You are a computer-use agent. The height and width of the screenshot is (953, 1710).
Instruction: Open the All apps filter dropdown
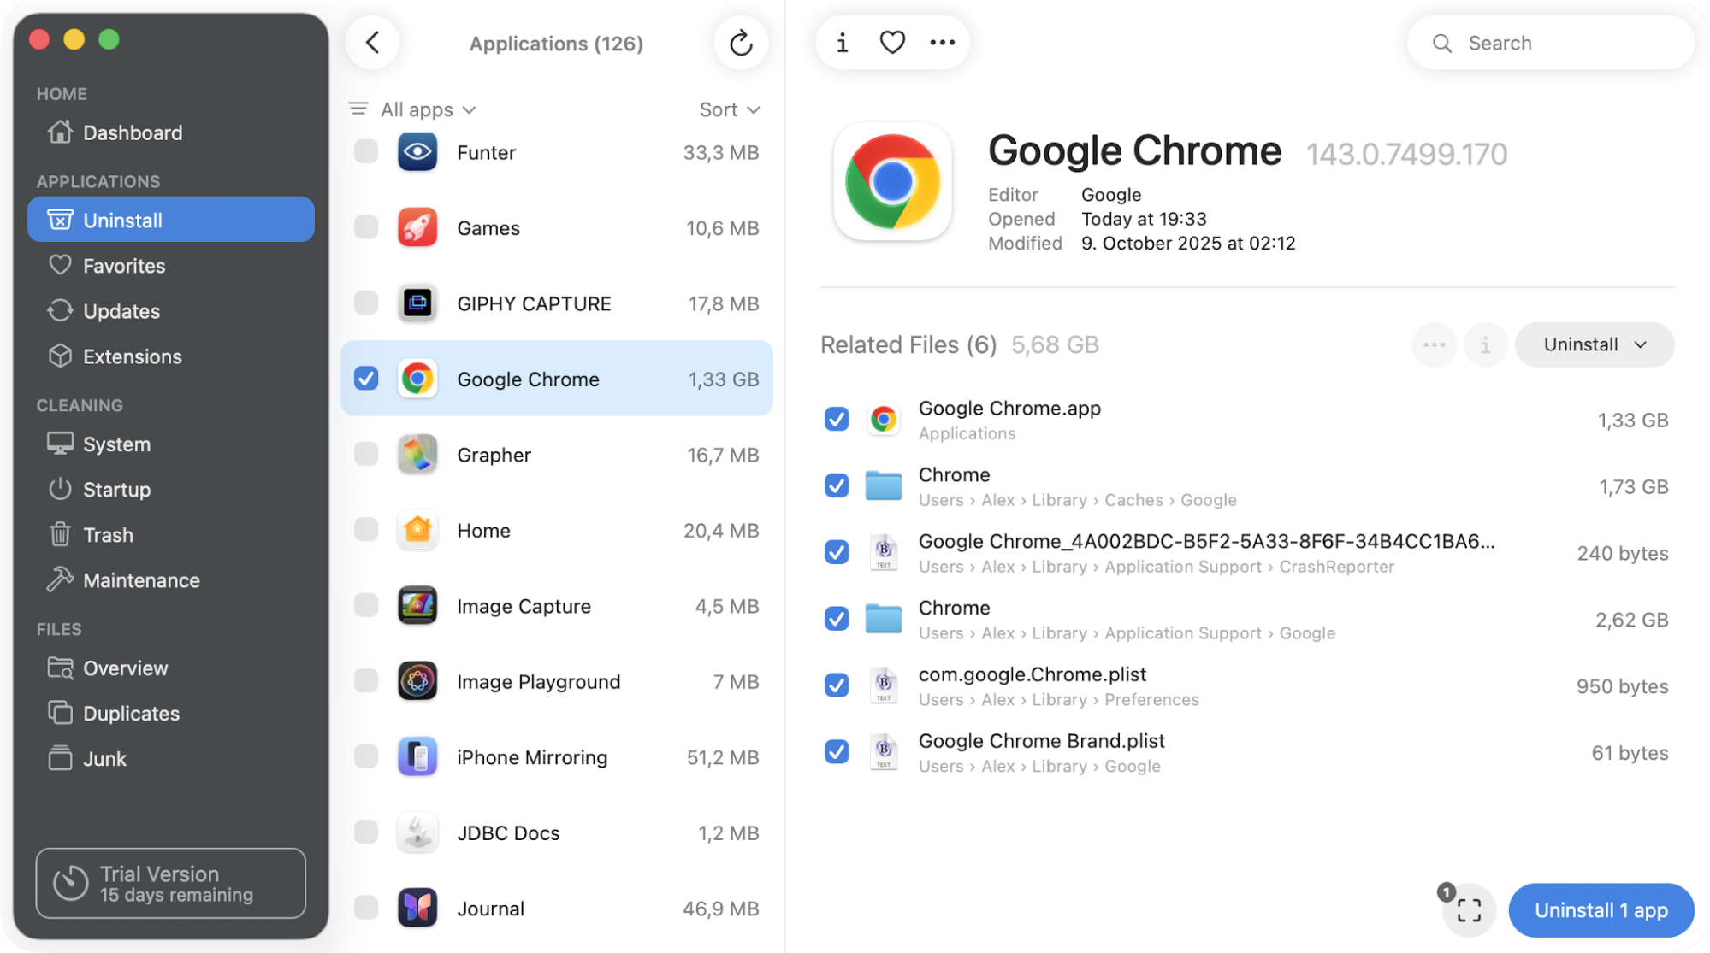pyautogui.click(x=427, y=109)
